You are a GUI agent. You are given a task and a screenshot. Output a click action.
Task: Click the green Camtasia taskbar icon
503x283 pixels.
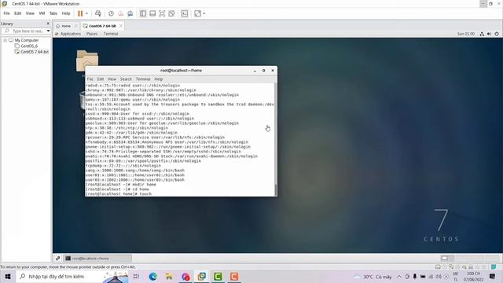point(218,276)
